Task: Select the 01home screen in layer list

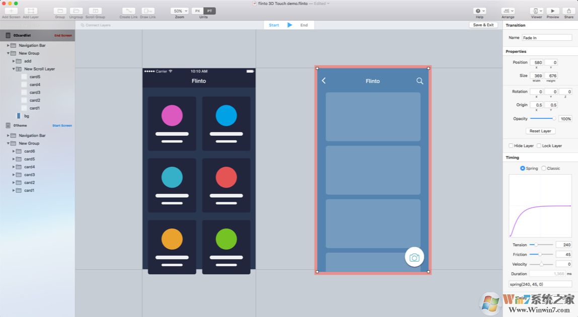Action: [37, 126]
